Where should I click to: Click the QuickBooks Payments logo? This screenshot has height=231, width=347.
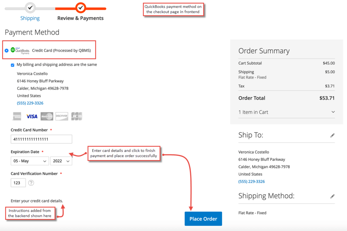20,51
